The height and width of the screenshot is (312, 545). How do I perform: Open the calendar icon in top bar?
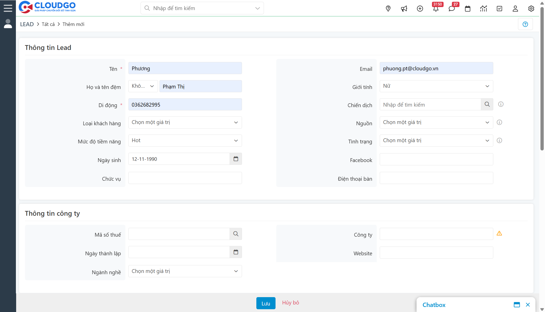click(x=468, y=9)
